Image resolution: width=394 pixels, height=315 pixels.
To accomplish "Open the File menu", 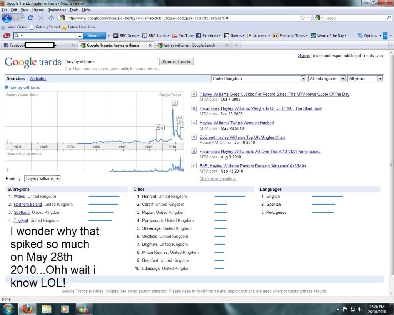I will (x=4, y=10).
